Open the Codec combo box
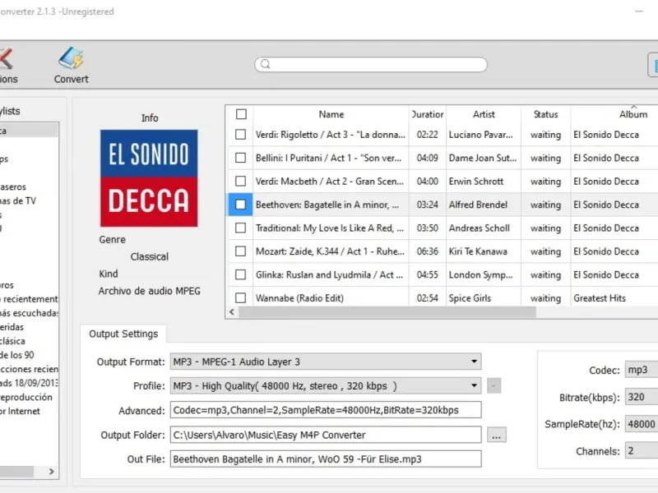The width and height of the screenshot is (658, 493). pos(642,371)
